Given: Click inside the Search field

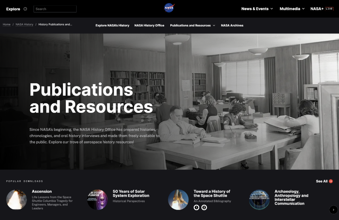Looking at the screenshot, I should point(55,9).
